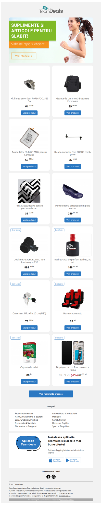Open the Sport si Timp Liber category
The width and height of the screenshot is (102, 507).
61,426
